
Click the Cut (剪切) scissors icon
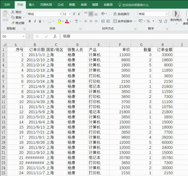13,12
